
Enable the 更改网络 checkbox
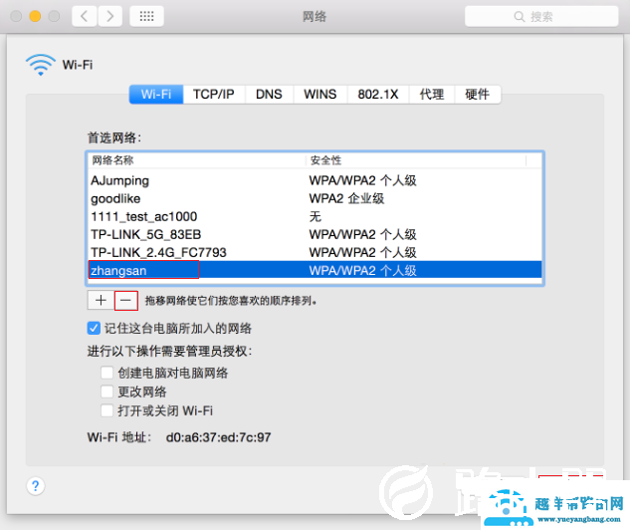pyautogui.click(x=106, y=392)
